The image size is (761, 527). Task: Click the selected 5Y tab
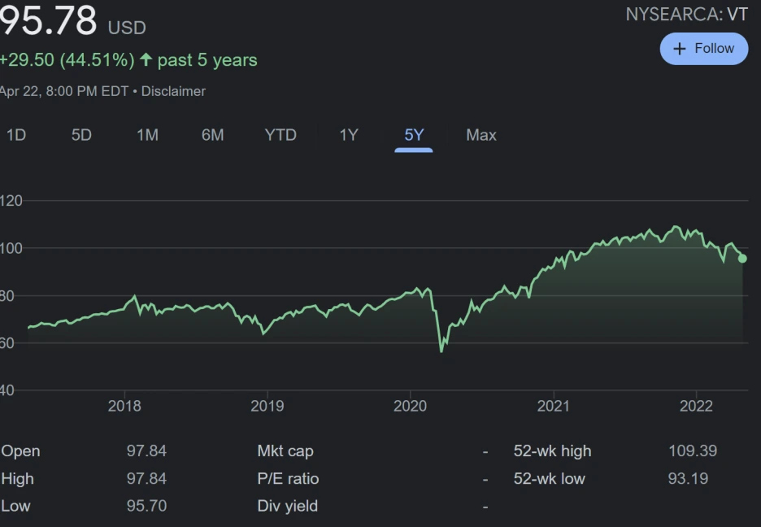click(414, 135)
